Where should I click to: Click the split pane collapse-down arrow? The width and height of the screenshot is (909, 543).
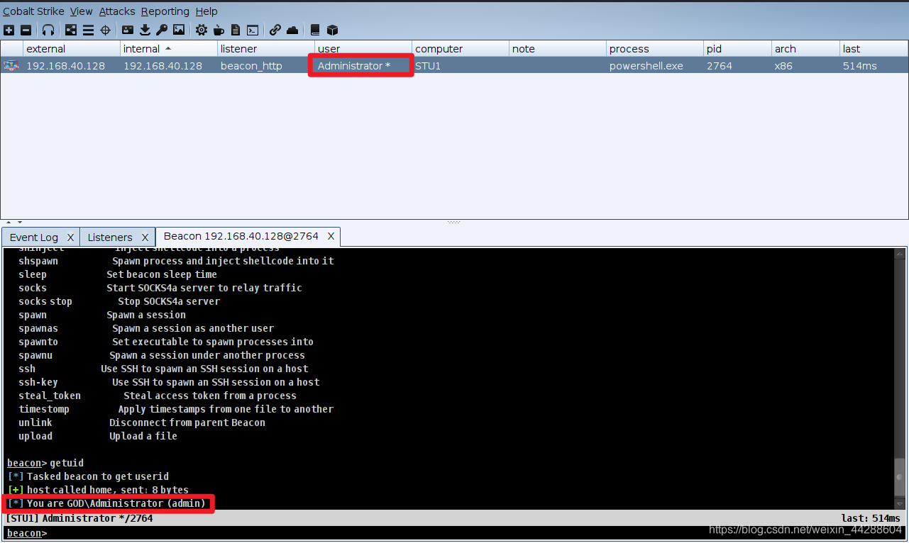click(x=19, y=223)
